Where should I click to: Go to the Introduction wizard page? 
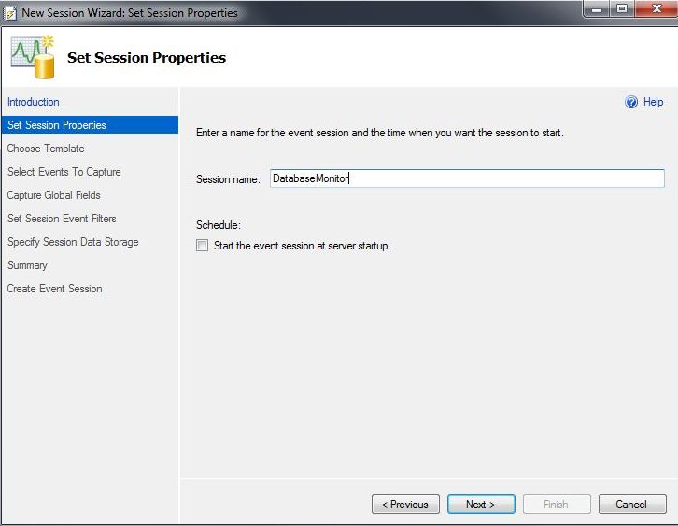point(34,102)
